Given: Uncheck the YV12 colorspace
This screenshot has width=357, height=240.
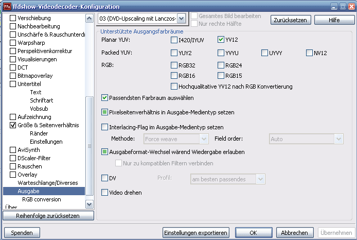Looking at the screenshot, I should (221, 40).
